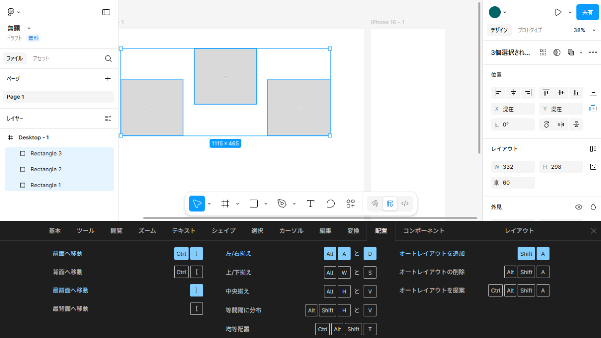Open the 38% zoom level dropdown
This screenshot has width=601, height=338.
click(x=582, y=30)
